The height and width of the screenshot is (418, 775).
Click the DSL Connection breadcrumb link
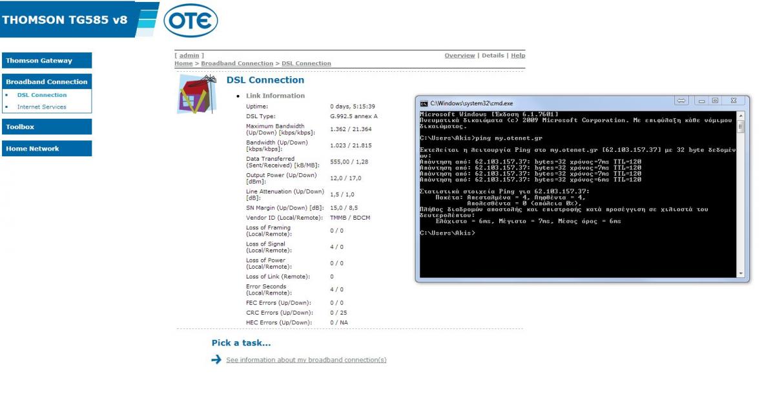tap(306, 63)
